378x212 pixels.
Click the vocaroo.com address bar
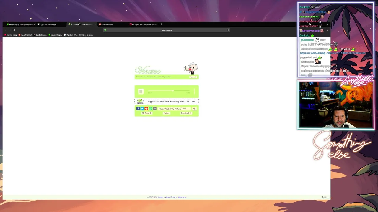pos(166,30)
